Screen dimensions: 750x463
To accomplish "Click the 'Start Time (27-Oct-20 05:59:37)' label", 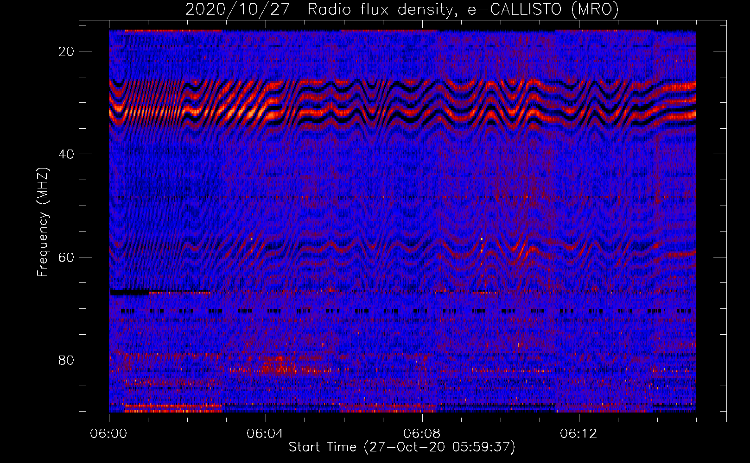I will tap(402, 447).
